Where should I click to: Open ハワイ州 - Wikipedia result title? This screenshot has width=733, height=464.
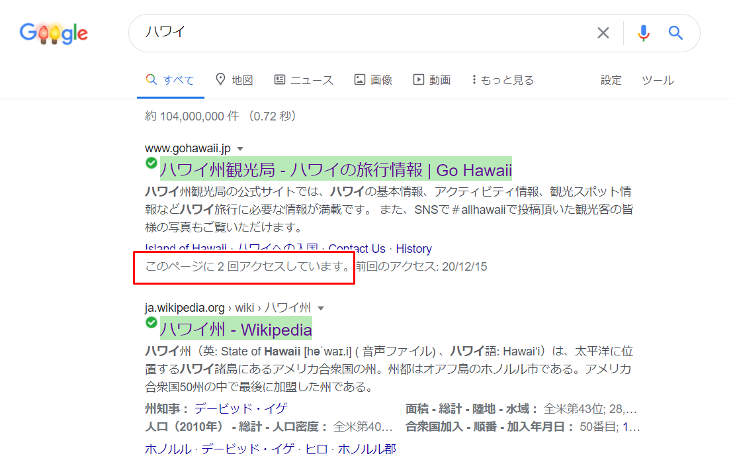[x=236, y=330]
